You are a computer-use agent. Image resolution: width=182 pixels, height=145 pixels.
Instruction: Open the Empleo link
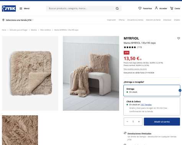tap(177, 20)
